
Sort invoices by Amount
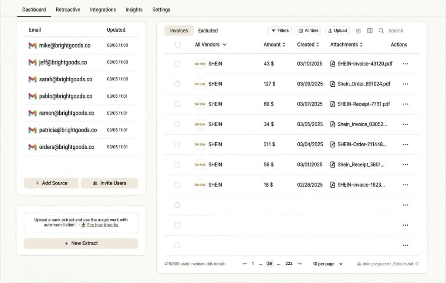[274, 44]
